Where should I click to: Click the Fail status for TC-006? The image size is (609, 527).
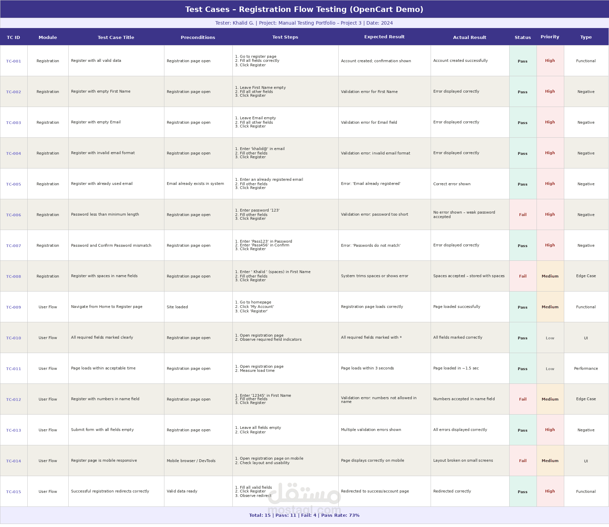pos(523,215)
